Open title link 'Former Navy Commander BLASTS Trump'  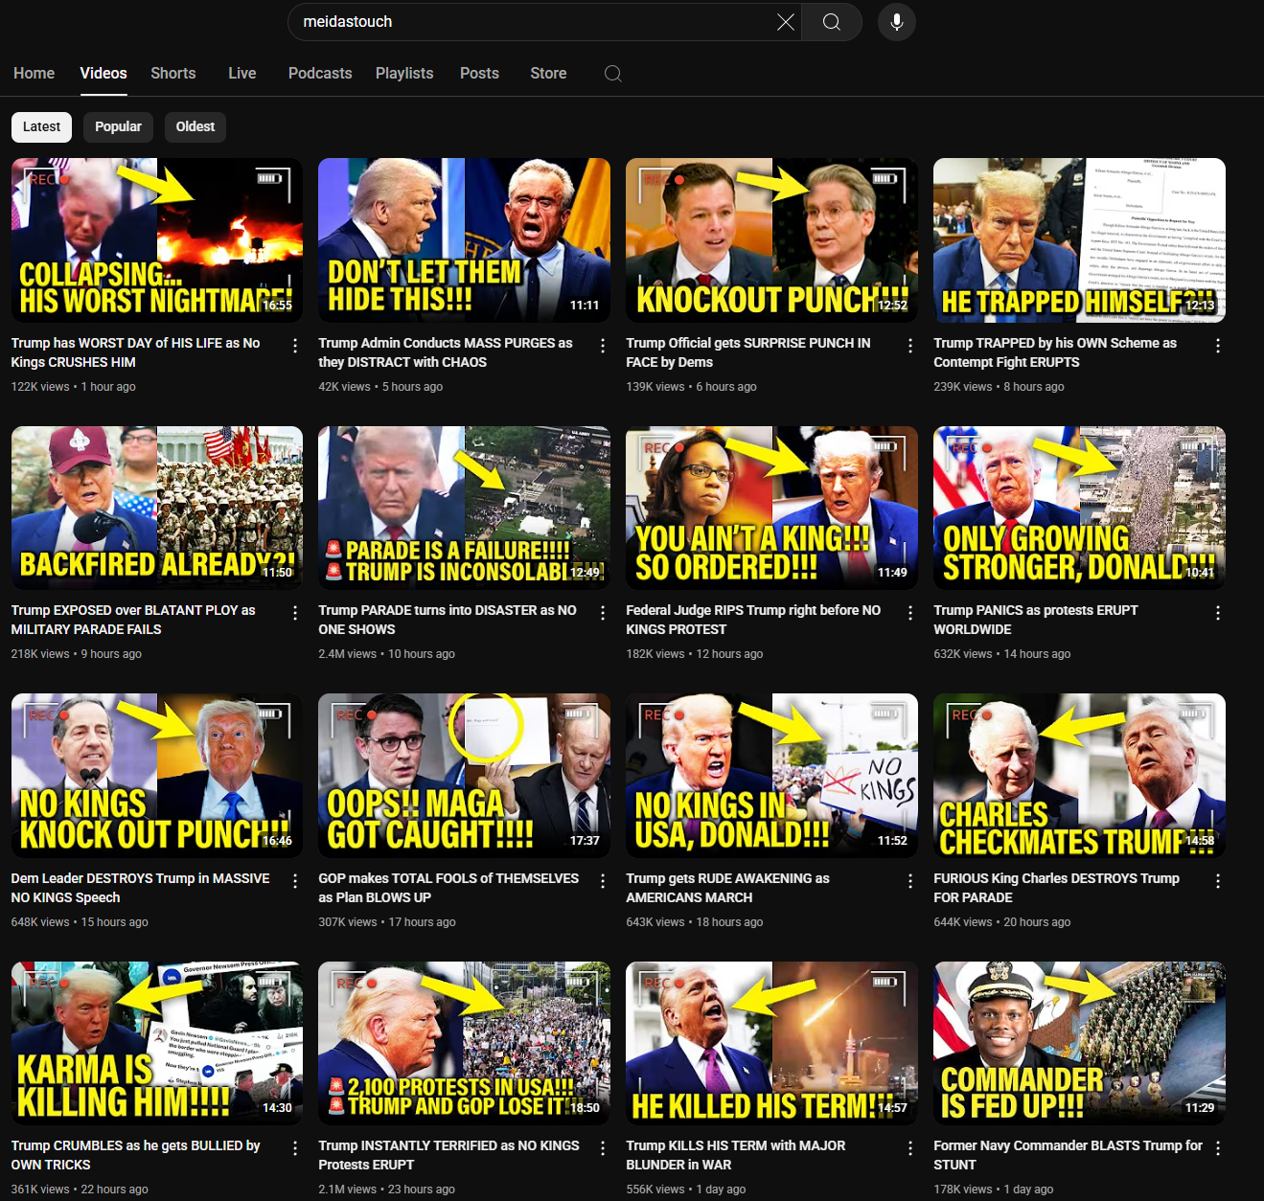click(1068, 1155)
